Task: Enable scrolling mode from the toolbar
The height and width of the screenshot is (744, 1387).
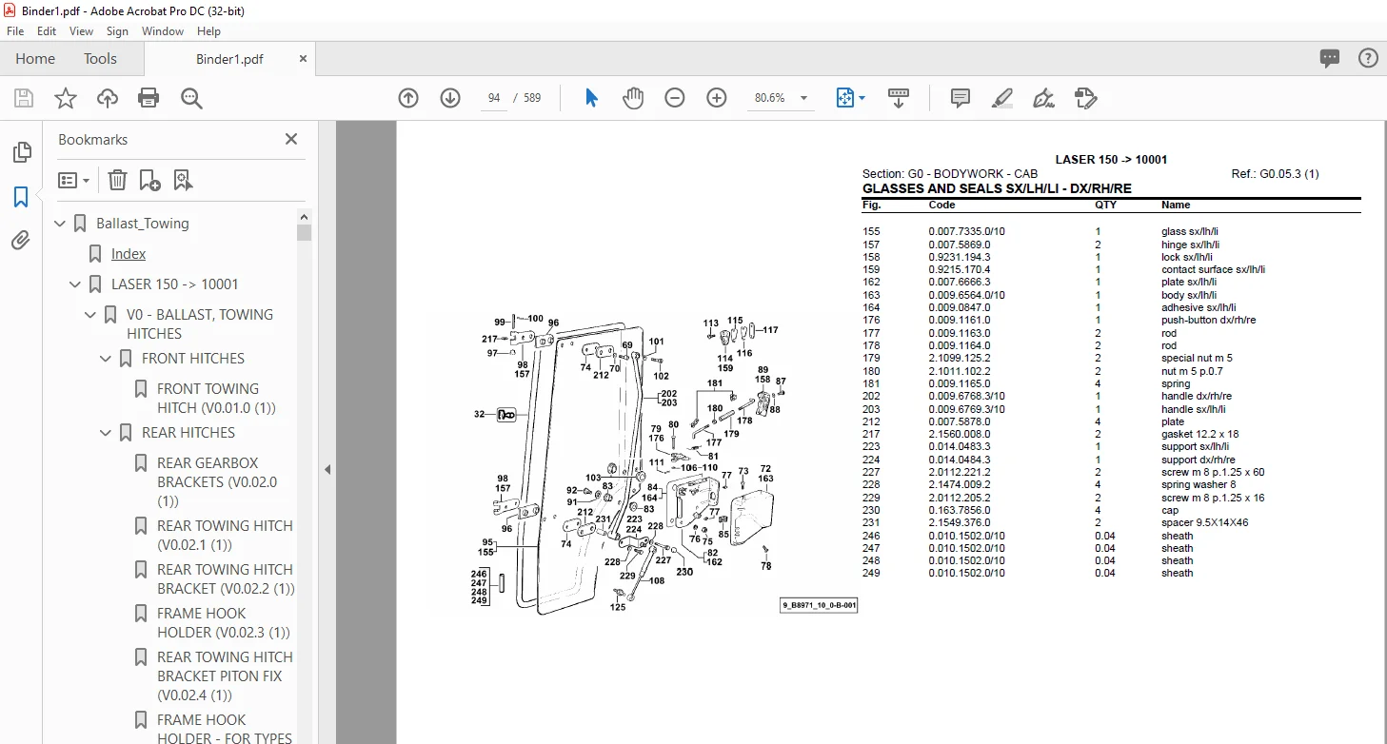Action: pyautogui.click(x=899, y=98)
